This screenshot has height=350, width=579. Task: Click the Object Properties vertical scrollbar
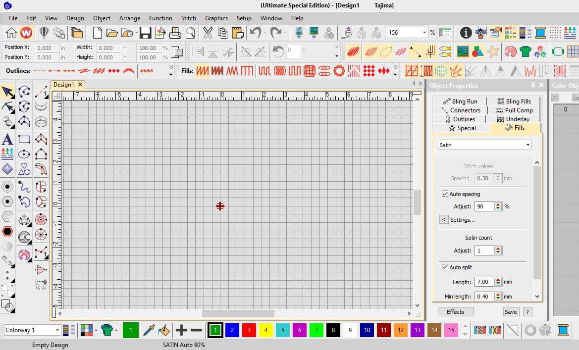[x=537, y=223]
